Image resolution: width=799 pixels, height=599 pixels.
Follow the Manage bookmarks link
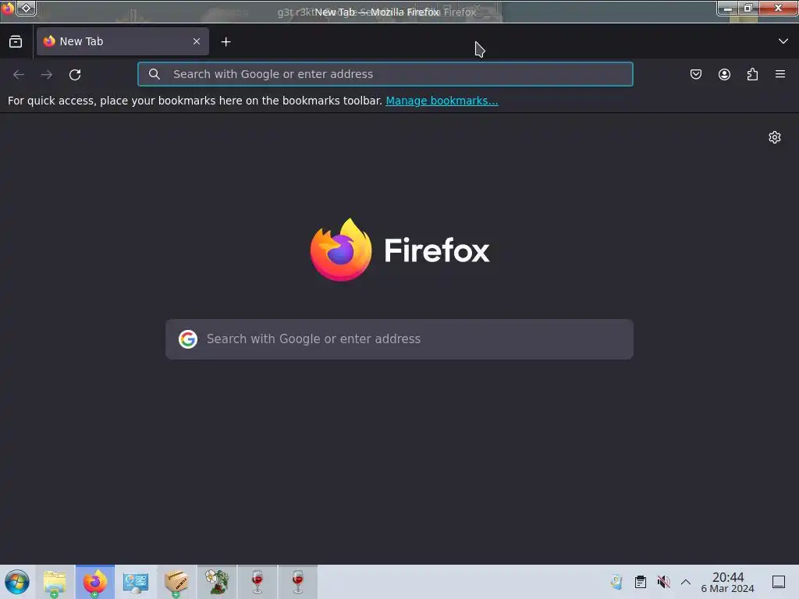pos(442,101)
